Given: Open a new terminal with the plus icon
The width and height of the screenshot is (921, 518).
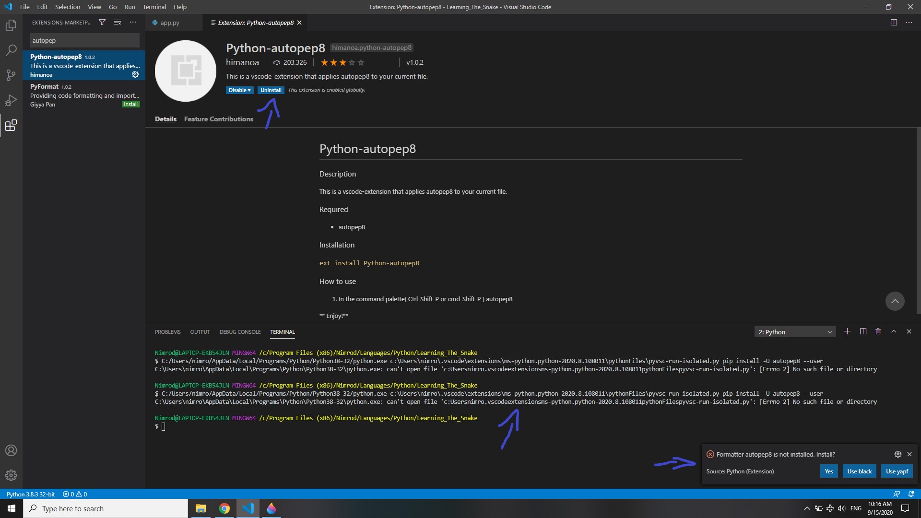Looking at the screenshot, I should click(x=847, y=331).
